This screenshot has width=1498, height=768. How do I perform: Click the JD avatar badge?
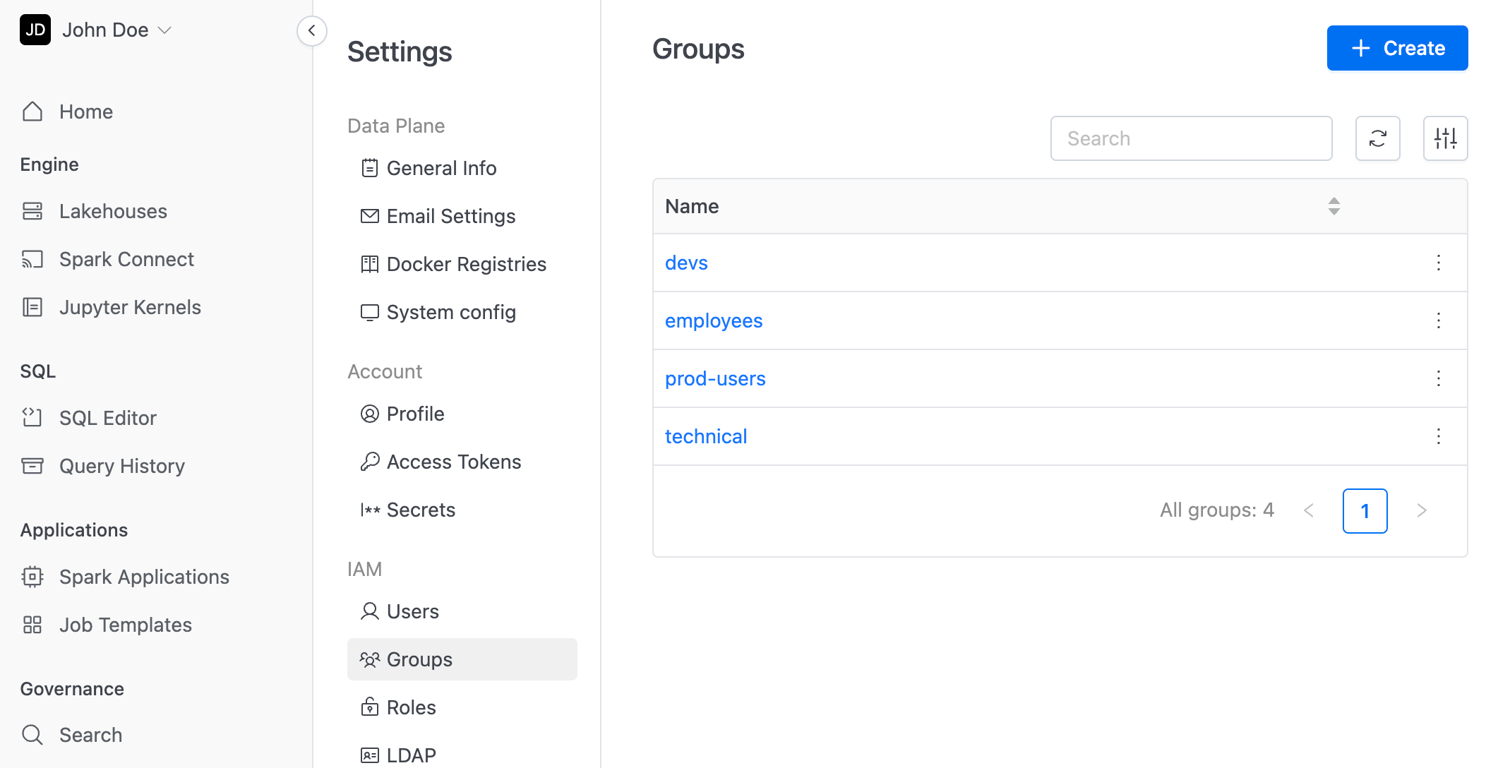click(35, 30)
